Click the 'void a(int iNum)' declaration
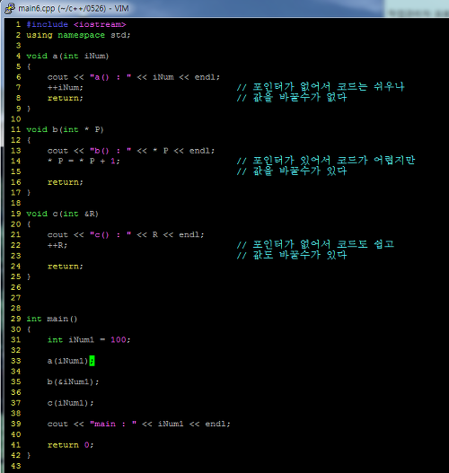449x473 pixels. [67, 56]
